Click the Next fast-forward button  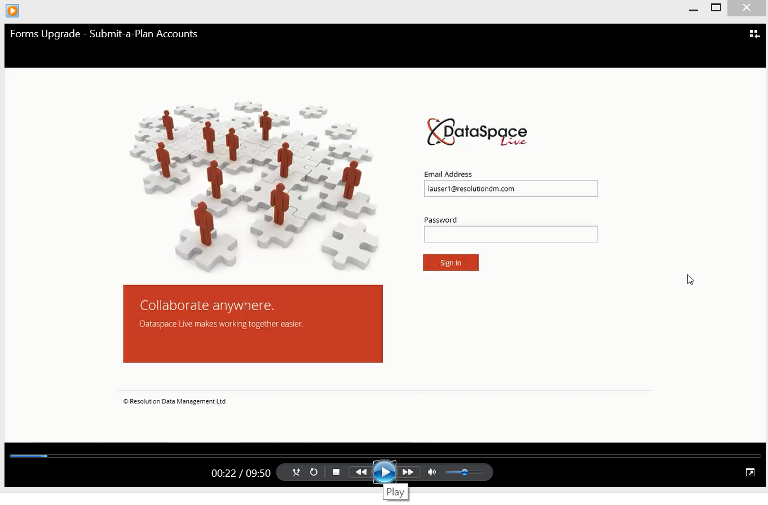408,472
